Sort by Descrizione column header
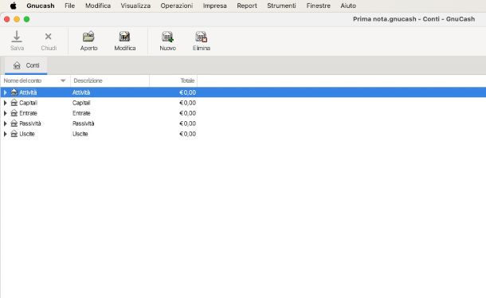Viewport: 486px width, 298px height. pyautogui.click(x=88, y=80)
